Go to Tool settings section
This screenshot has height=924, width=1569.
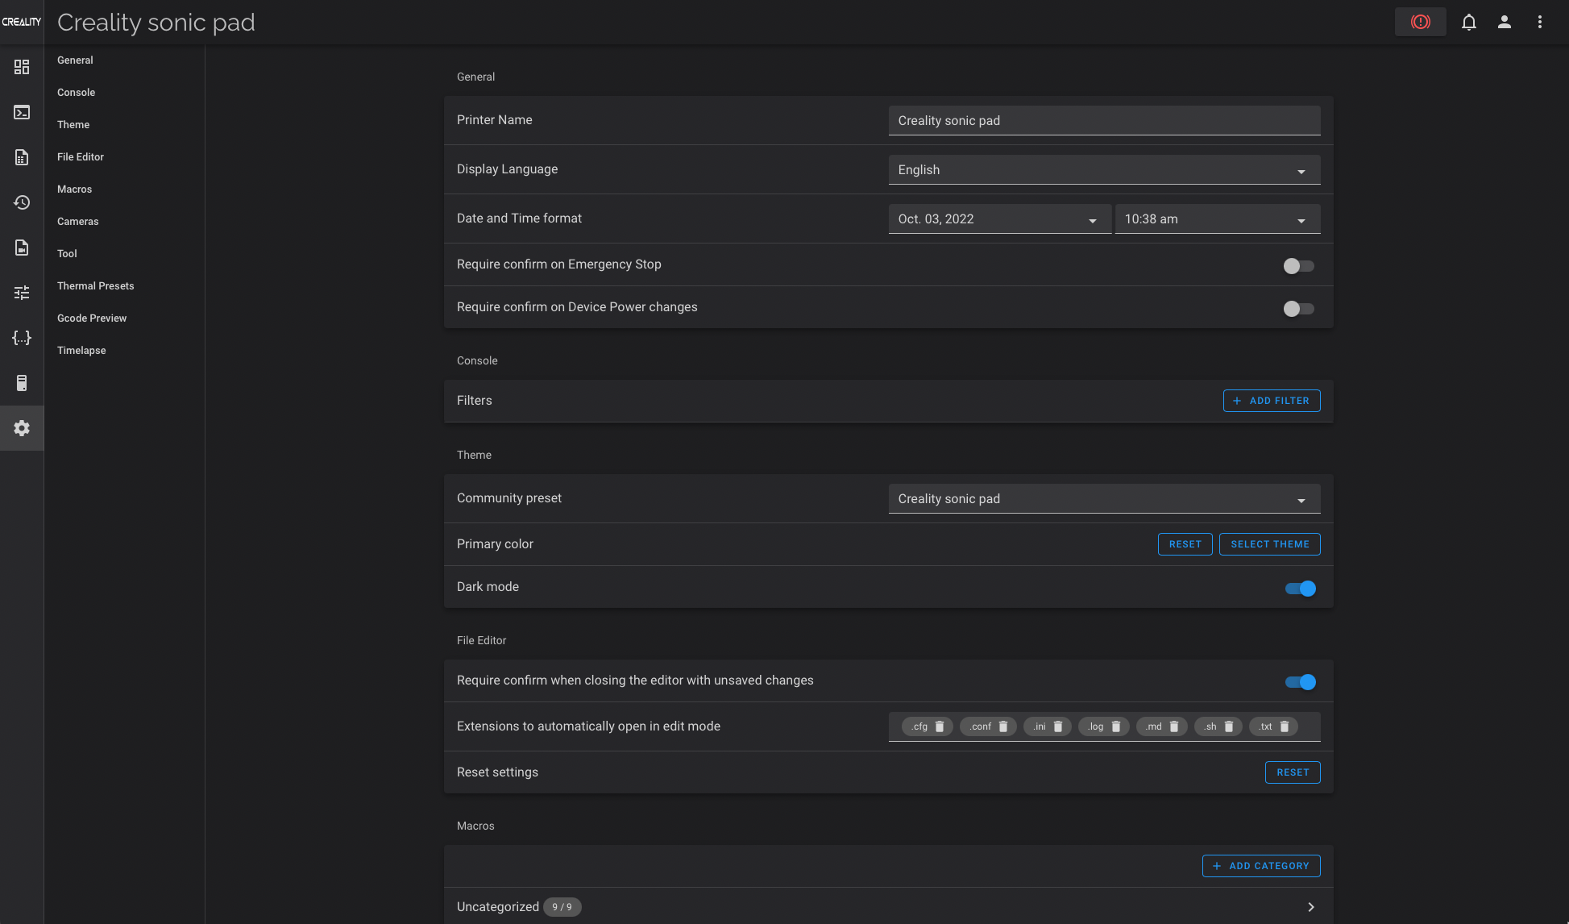(67, 254)
